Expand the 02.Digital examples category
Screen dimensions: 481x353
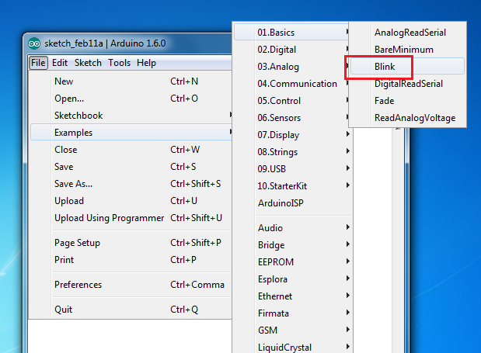pyautogui.click(x=292, y=50)
